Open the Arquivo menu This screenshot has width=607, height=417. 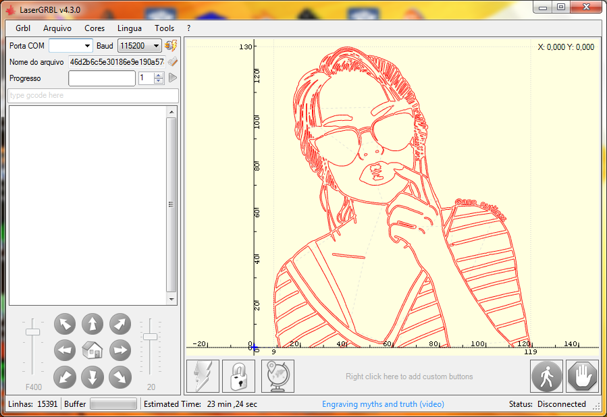(x=57, y=28)
